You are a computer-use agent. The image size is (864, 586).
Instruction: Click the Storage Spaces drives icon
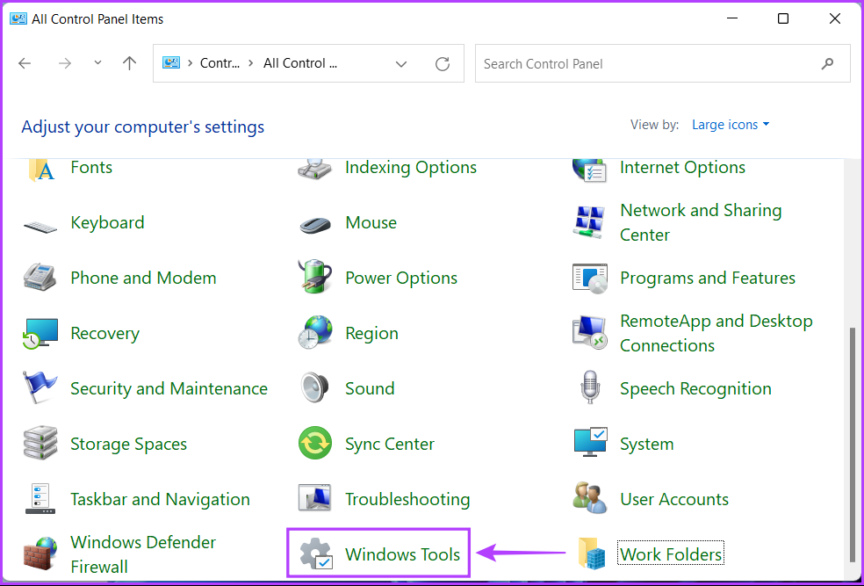coord(40,444)
